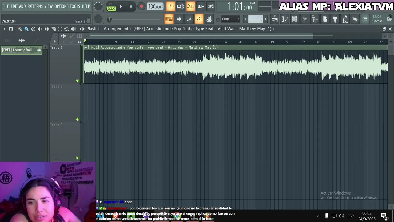
Task: Toggle auto scrolling arrow button
Action: point(179,19)
